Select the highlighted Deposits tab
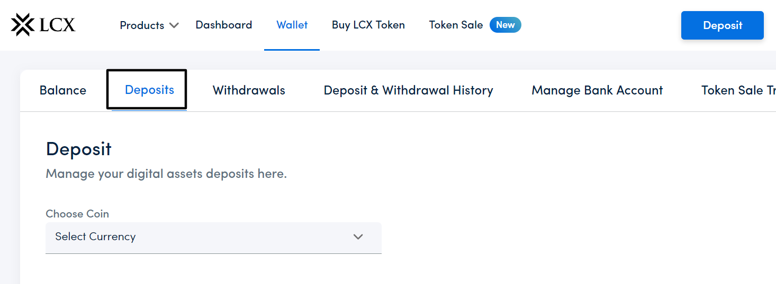This screenshot has width=776, height=284. click(149, 90)
